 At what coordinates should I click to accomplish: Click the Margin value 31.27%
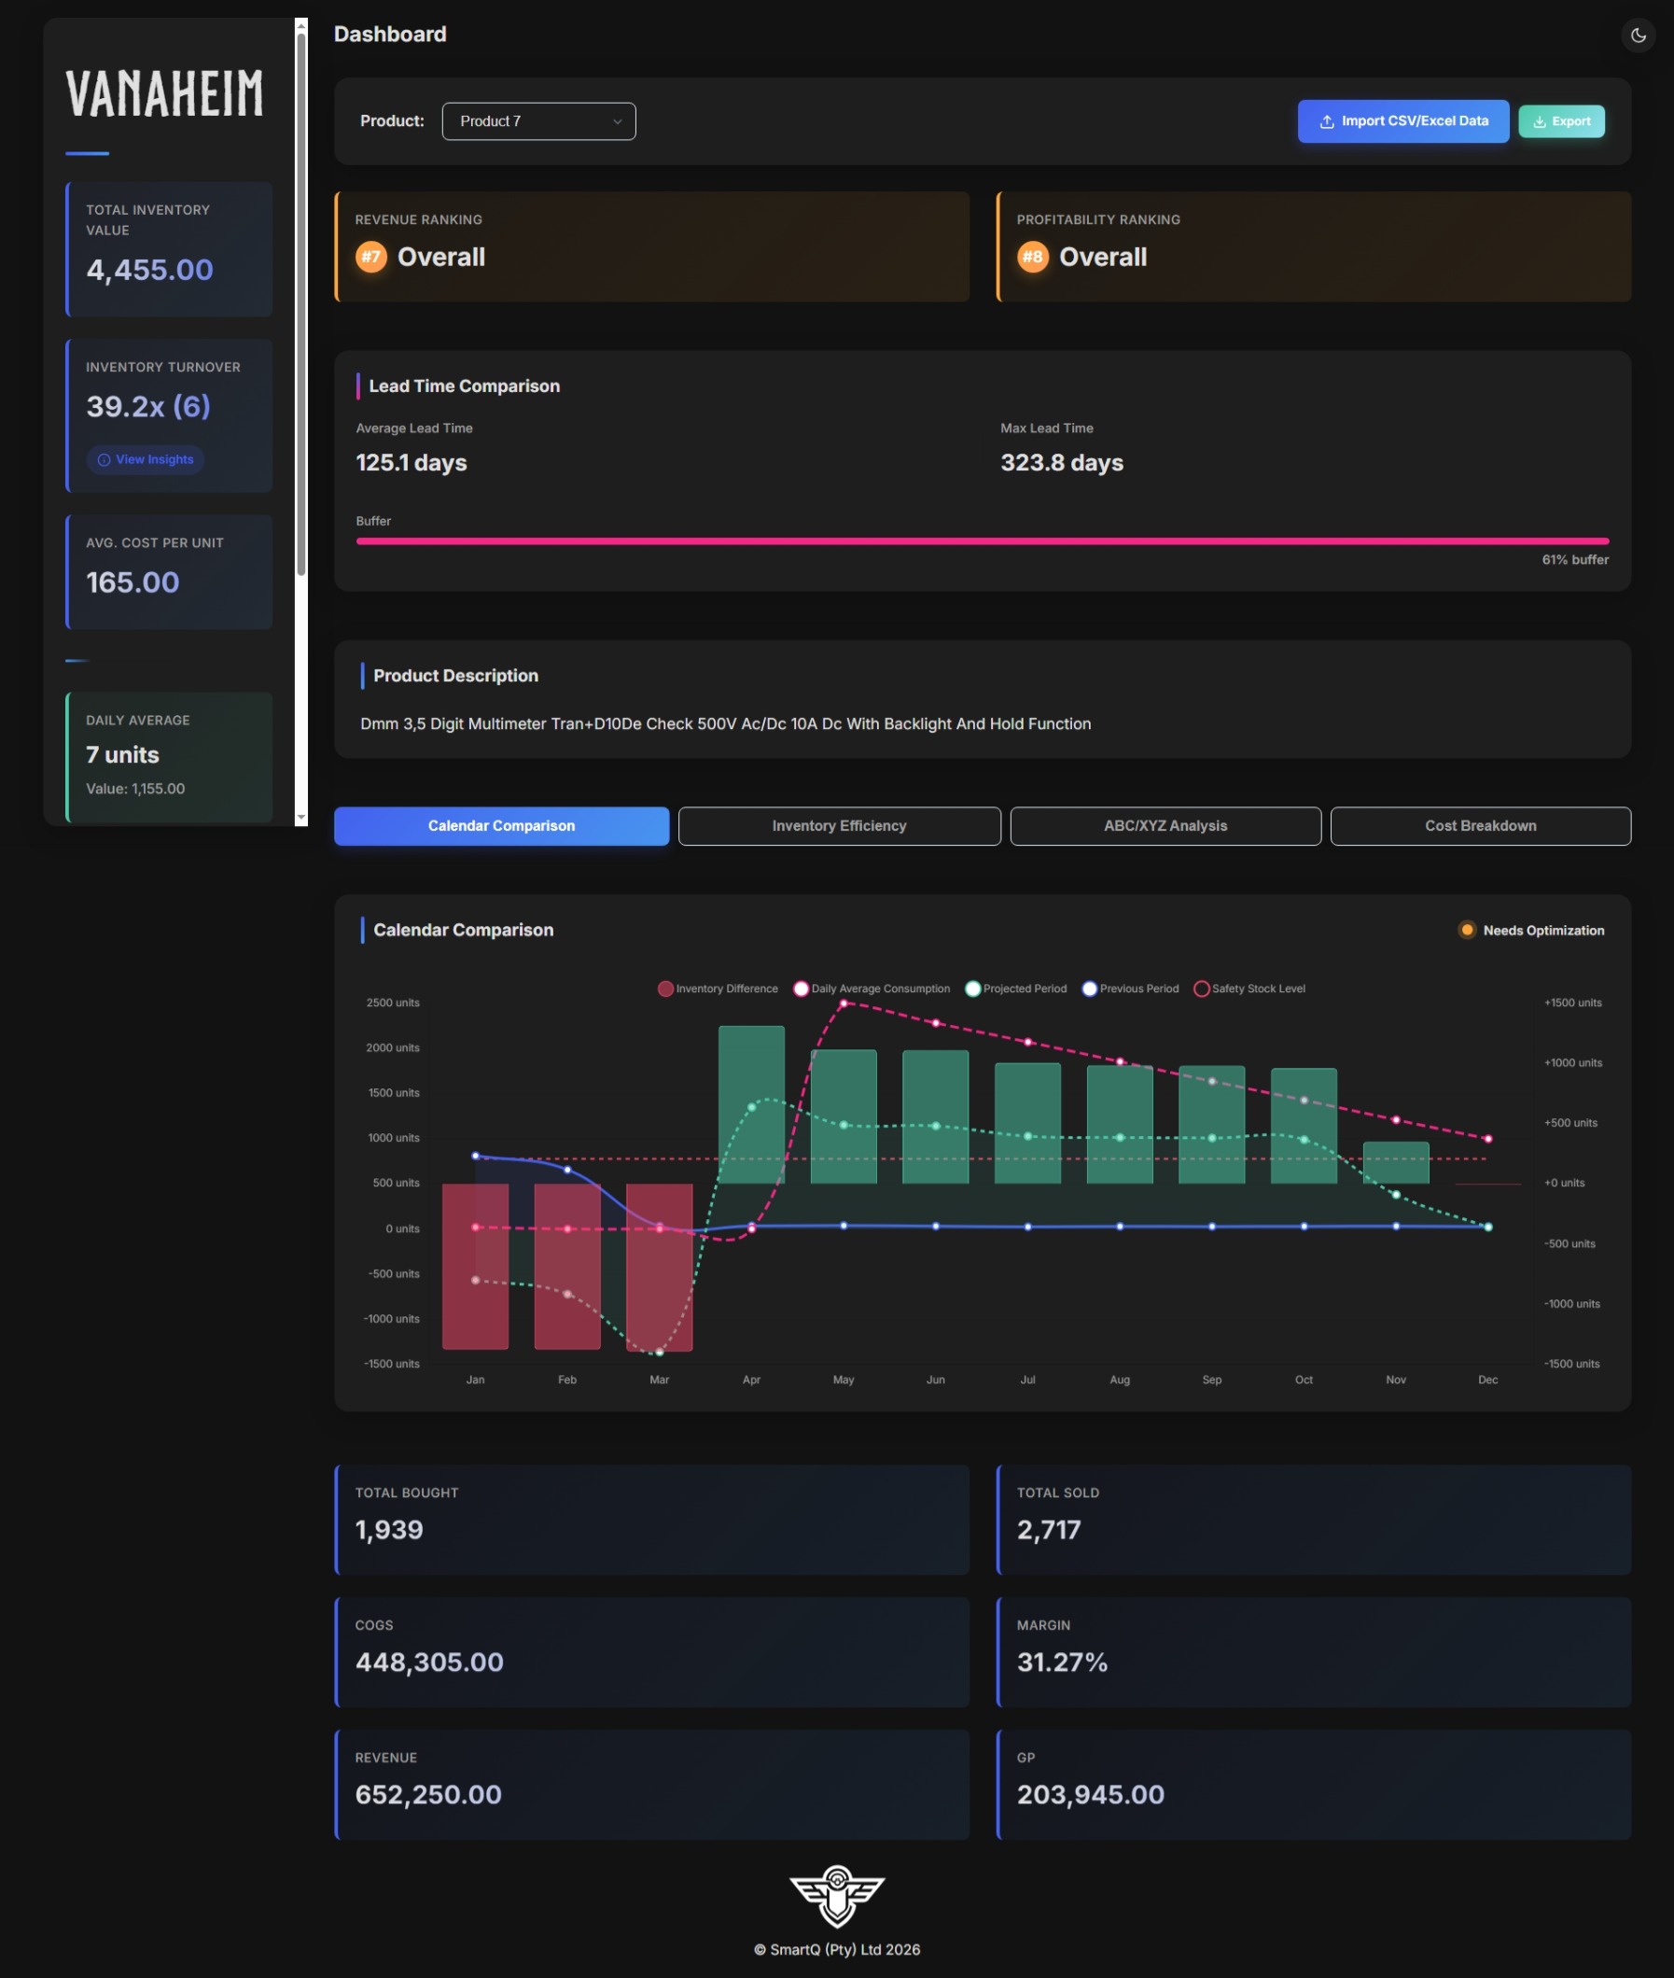tap(1062, 1662)
